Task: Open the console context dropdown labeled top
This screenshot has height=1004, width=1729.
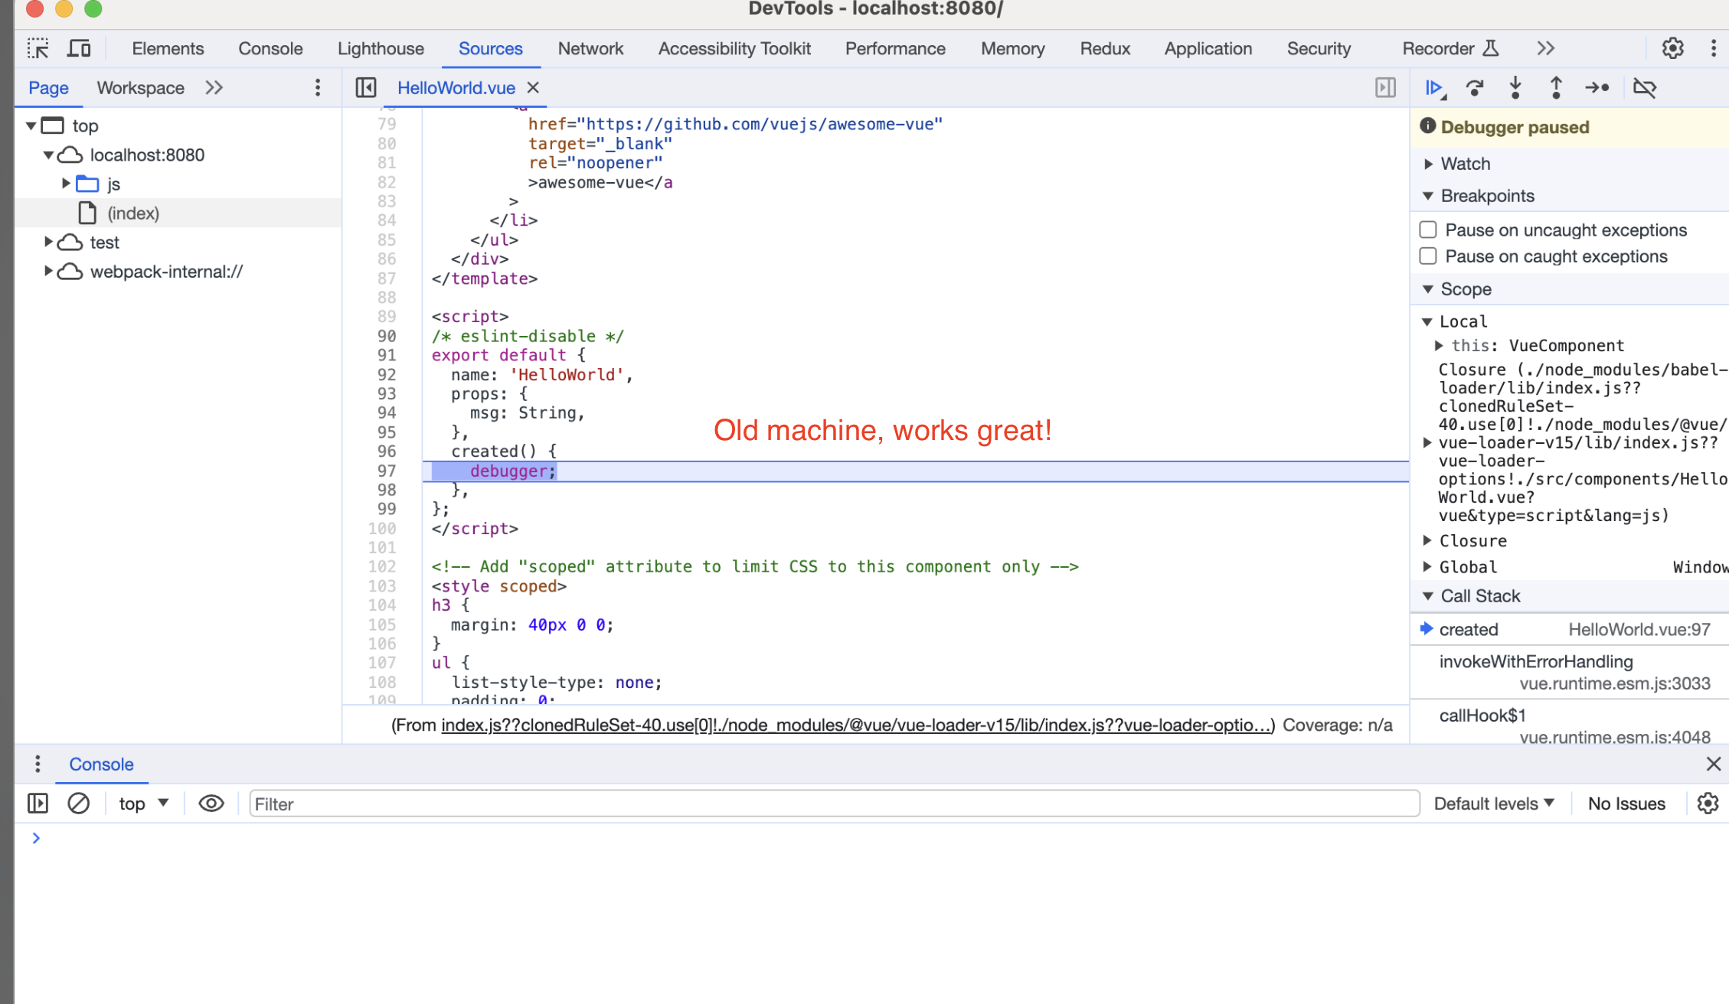Action: point(143,804)
